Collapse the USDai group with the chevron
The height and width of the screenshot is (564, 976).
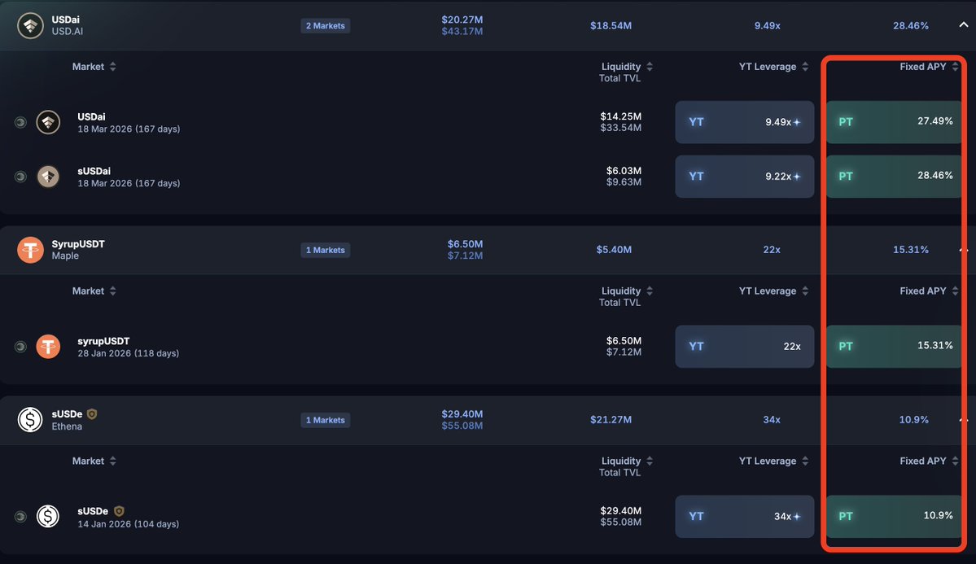tap(963, 25)
